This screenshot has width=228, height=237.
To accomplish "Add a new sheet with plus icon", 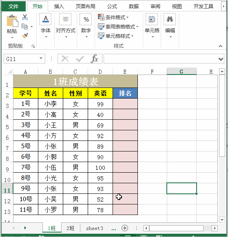I will [125, 228].
